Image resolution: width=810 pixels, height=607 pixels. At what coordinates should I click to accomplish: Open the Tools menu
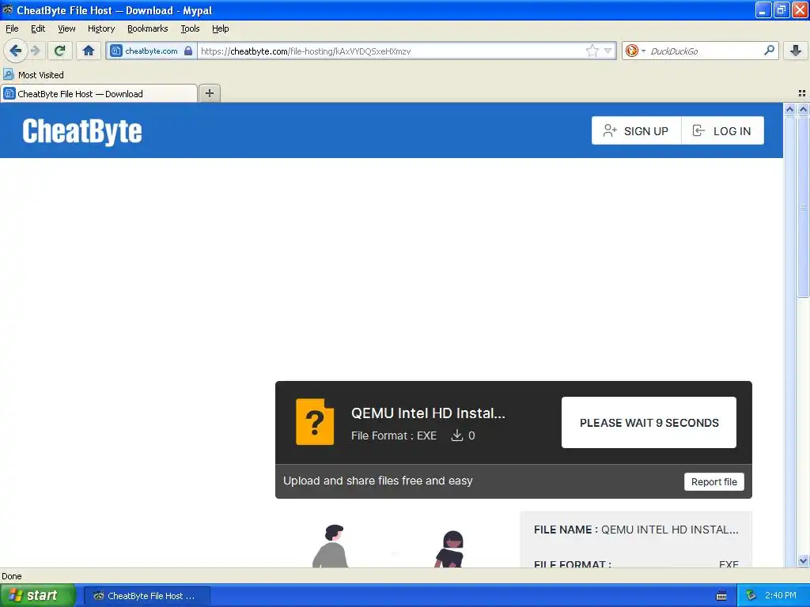pos(190,28)
